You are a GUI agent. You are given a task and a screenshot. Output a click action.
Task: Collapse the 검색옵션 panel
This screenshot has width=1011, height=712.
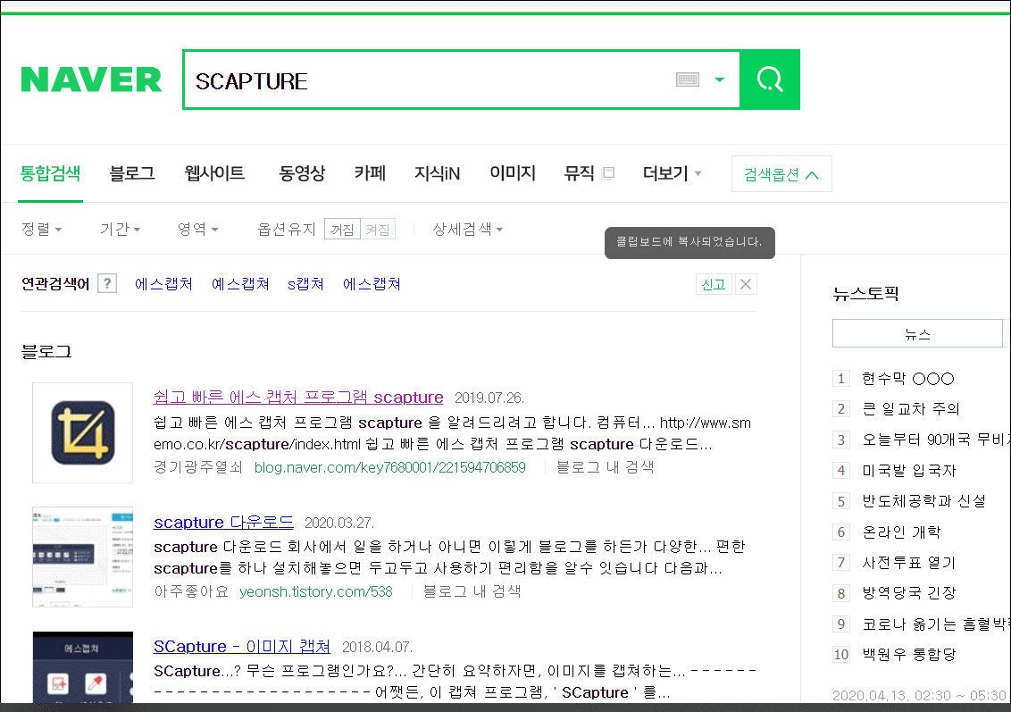[x=781, y=174]
